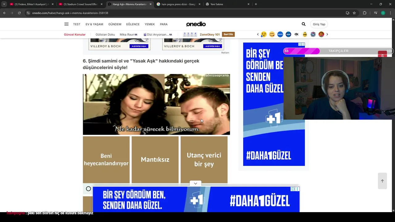Open the Philips sponsor icon
Image resolution: width=395 pixels, height=222 pixels.
click(280, 34)
